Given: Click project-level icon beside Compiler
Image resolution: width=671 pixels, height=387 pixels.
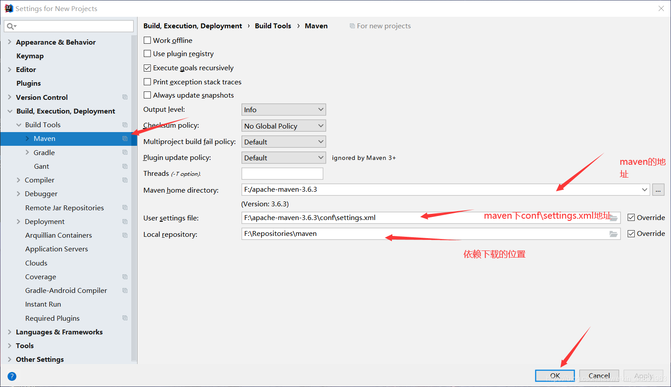Looking at the screenshot, I should tap(125, 180).
